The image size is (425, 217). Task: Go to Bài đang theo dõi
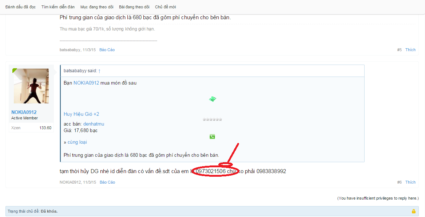pos(134,7)
